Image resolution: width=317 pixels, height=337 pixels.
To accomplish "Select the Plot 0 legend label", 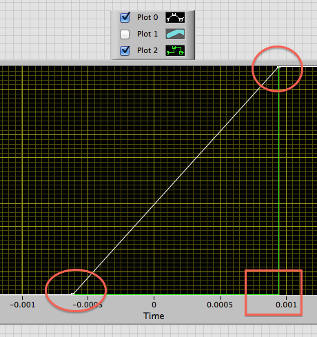I will 147,17.
